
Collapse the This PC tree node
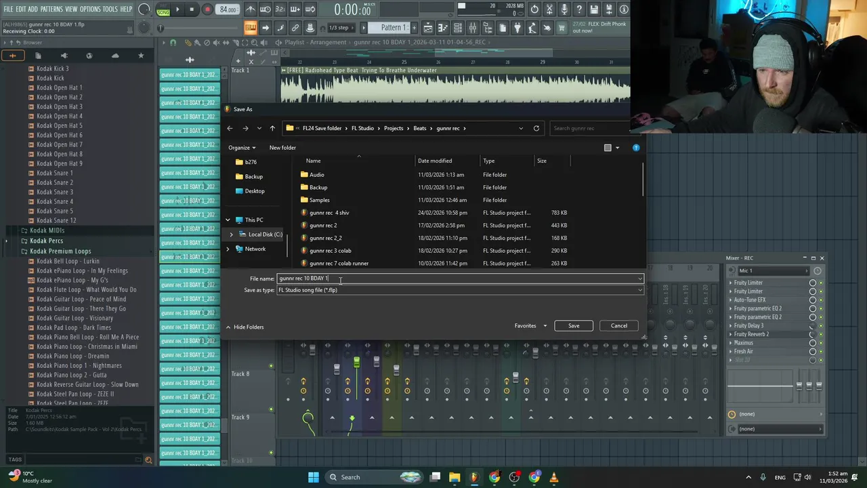click(228, 220)
